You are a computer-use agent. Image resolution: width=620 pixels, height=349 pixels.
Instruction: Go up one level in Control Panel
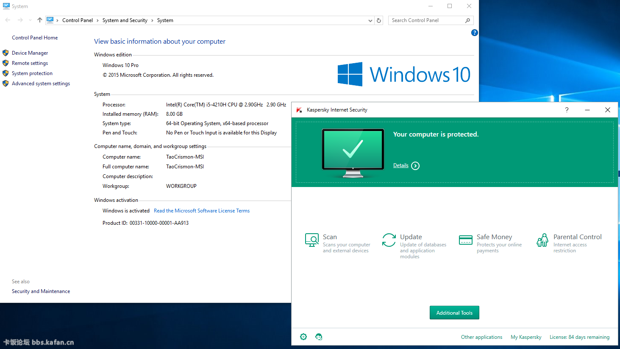(40, 20)
